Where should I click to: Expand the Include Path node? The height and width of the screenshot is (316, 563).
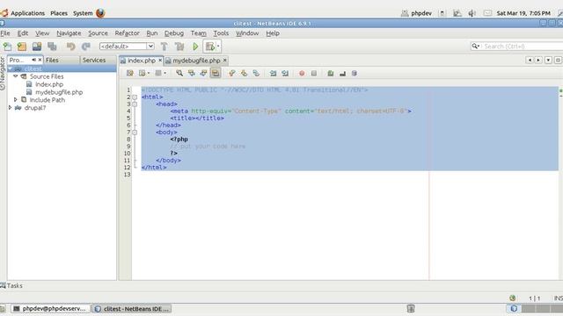tap(16, 99)
